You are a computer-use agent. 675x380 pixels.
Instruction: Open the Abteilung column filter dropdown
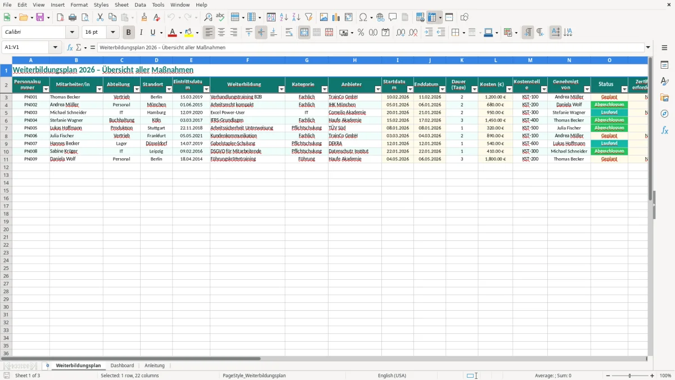137,90
